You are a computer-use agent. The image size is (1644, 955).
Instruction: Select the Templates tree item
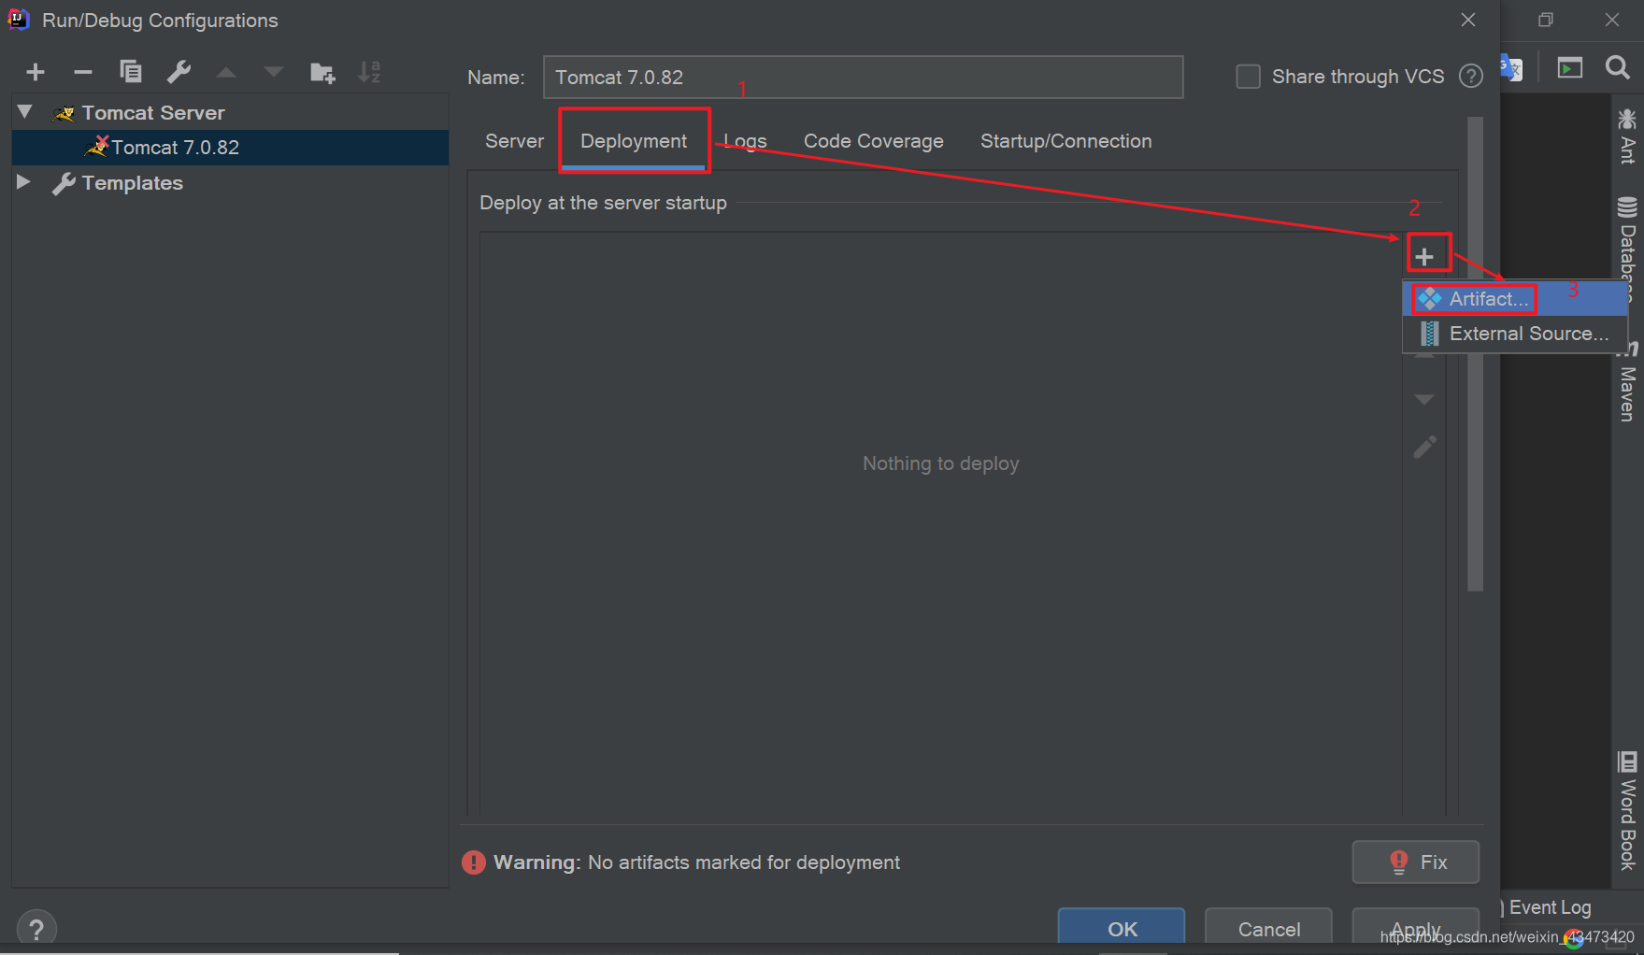point(132,183)
